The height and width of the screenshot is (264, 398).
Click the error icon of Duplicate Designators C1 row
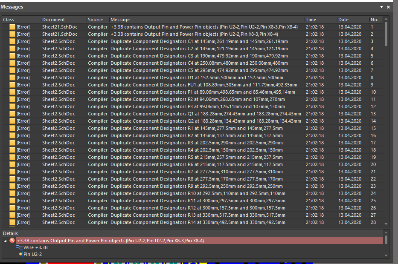(12, 41)
